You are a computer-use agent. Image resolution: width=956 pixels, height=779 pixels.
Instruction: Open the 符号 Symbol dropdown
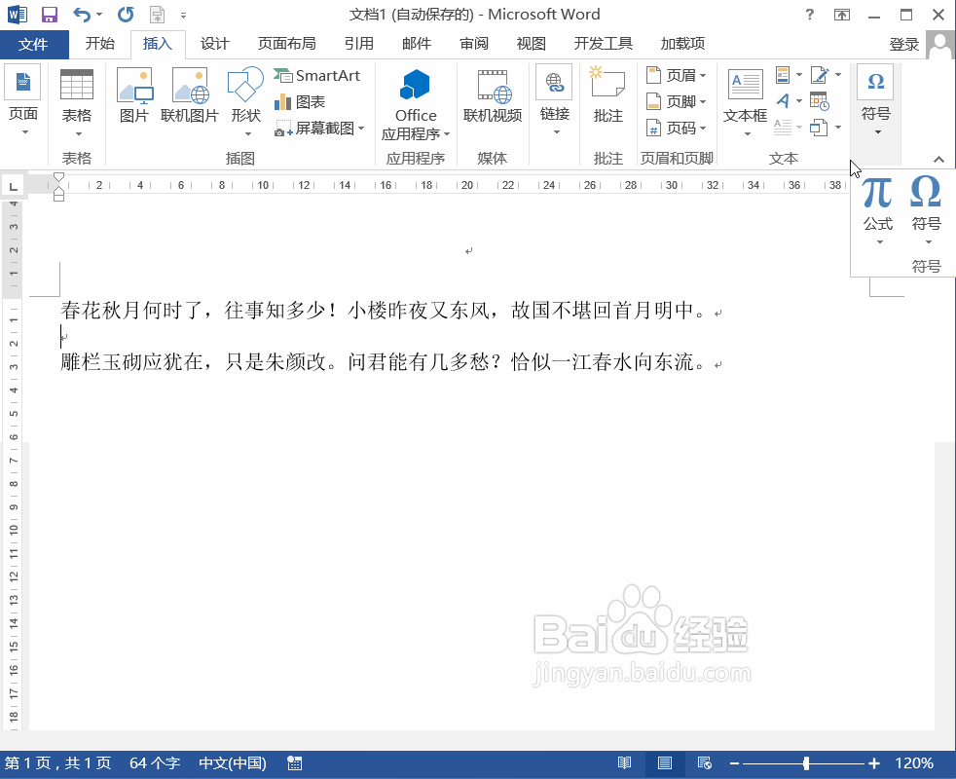pos(874,100)
